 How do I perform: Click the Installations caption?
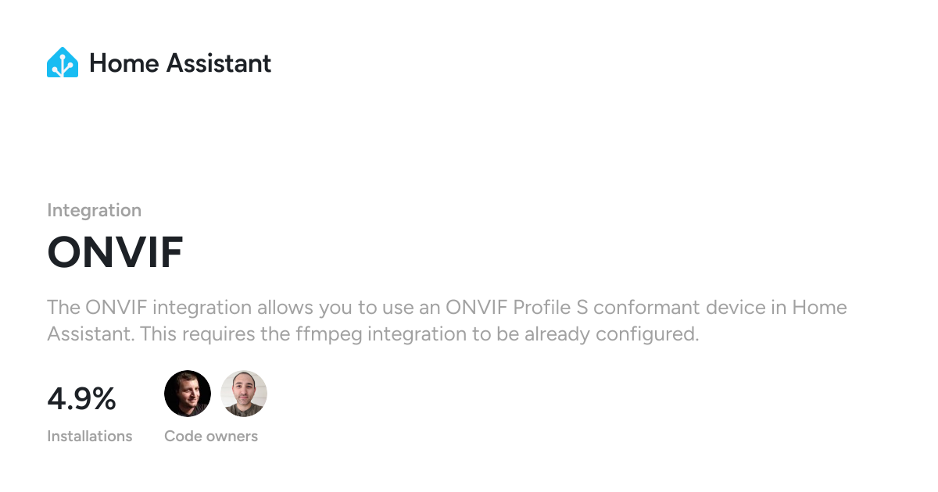click(89, 436)
